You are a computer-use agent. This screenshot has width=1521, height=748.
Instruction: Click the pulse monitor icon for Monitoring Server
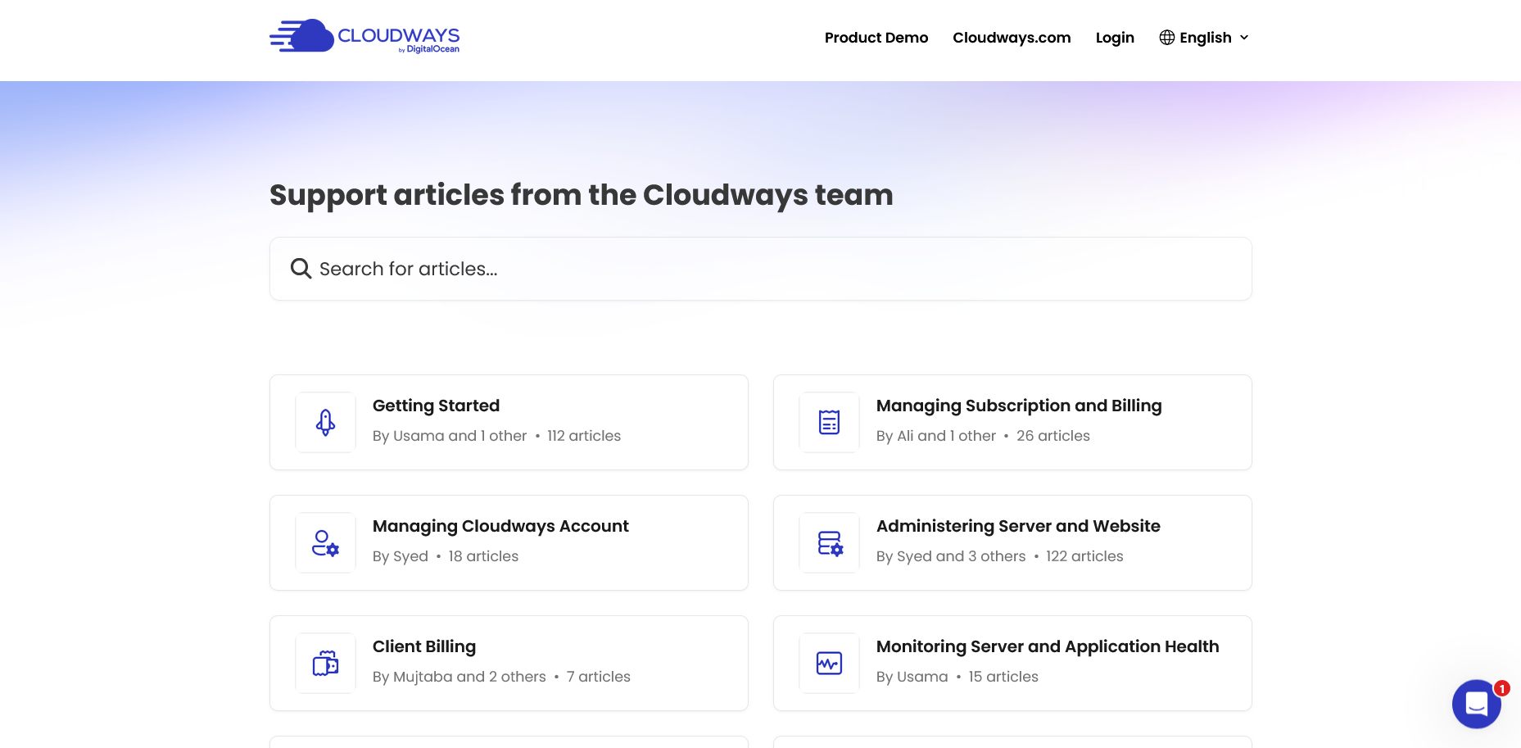tap(829, 663)
